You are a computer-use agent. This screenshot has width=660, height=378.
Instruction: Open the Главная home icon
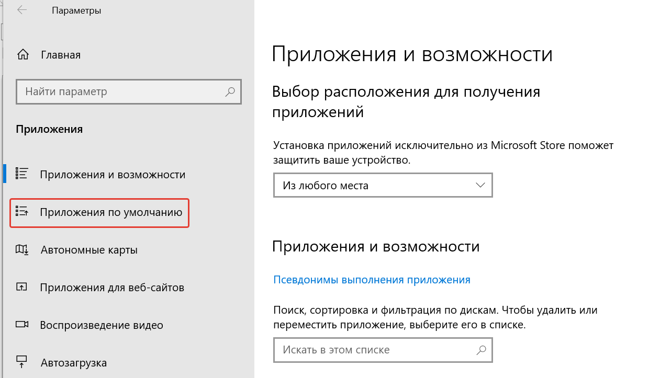23,55
